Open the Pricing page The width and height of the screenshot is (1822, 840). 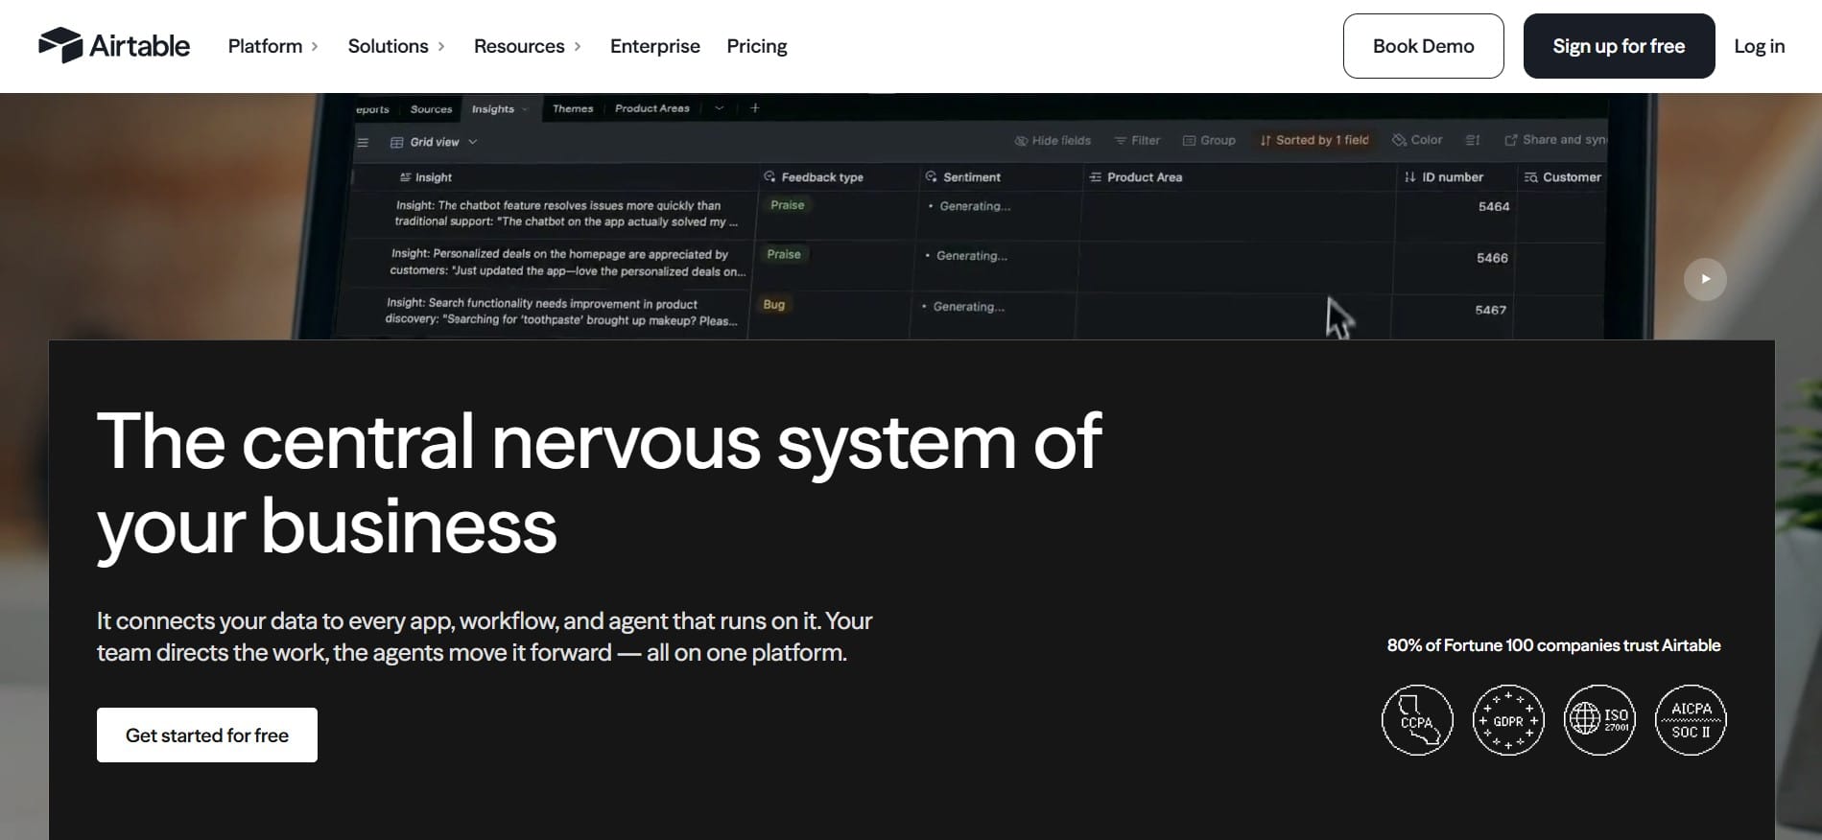(757, 46)
